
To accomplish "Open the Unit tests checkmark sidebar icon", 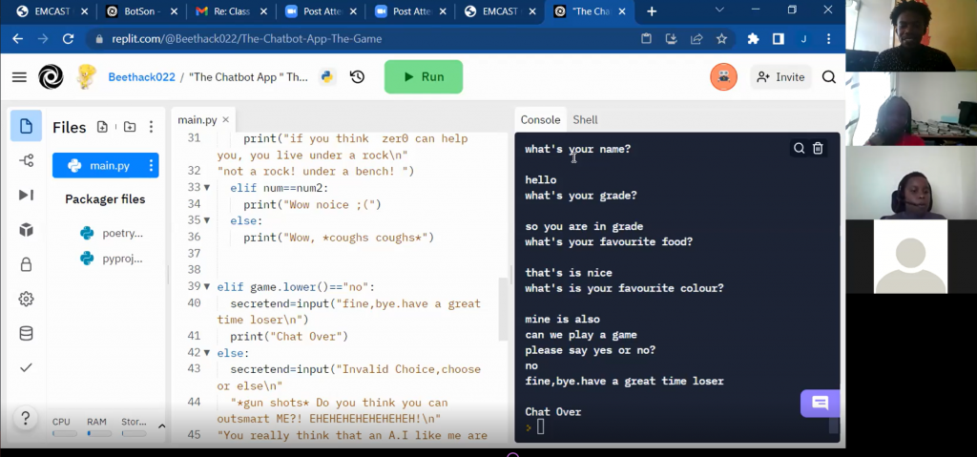I will coord(26,368).
